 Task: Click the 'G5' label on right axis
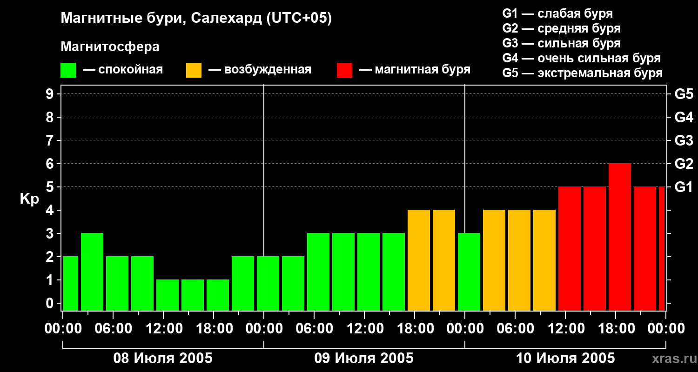(x=684, y=94)
